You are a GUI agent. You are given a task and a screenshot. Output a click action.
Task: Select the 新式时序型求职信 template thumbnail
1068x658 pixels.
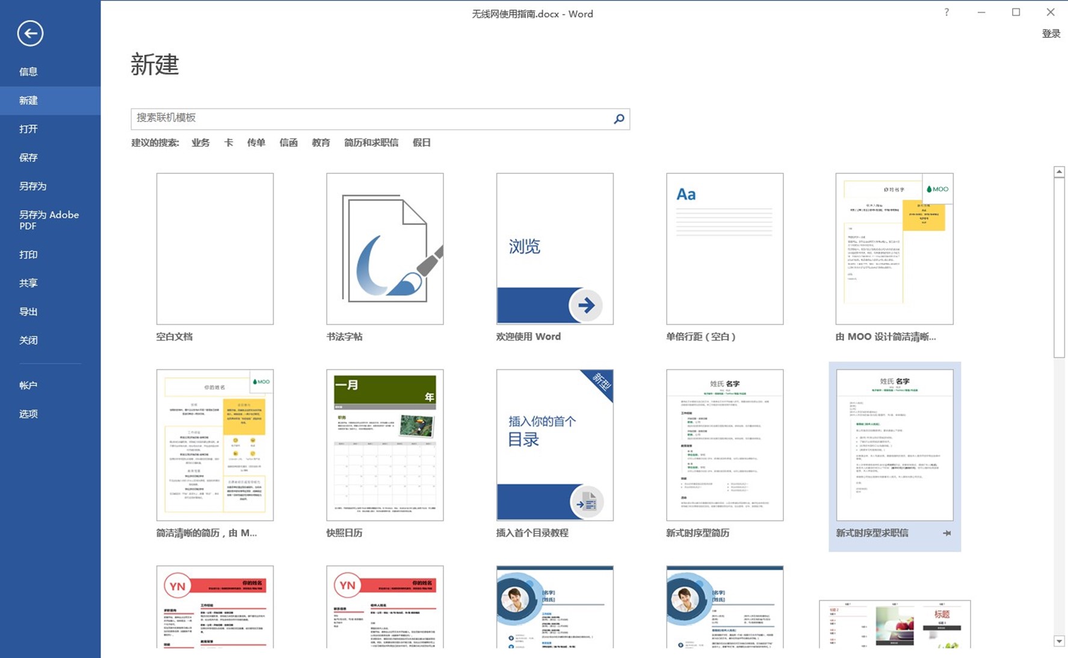(x=894, y=445)
